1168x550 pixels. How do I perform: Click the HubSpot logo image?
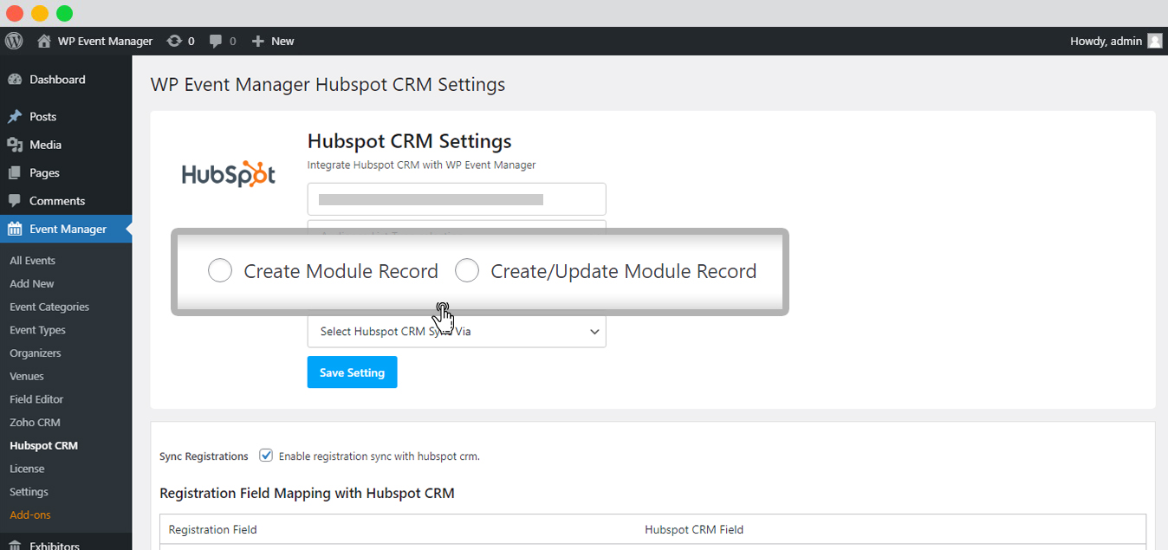tap(229, 174)
